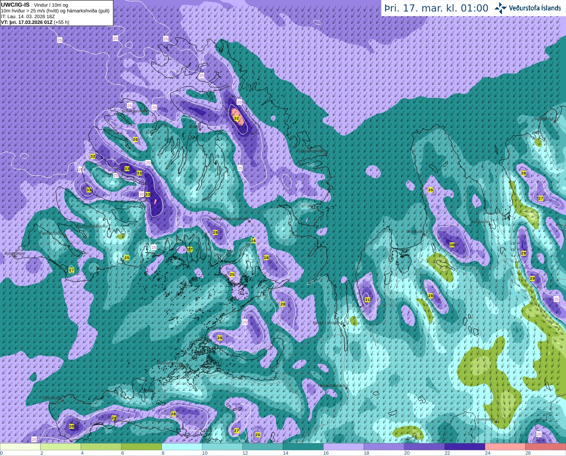Click the yellow '25' gust label northeast of Blönduós

(431, 190)
